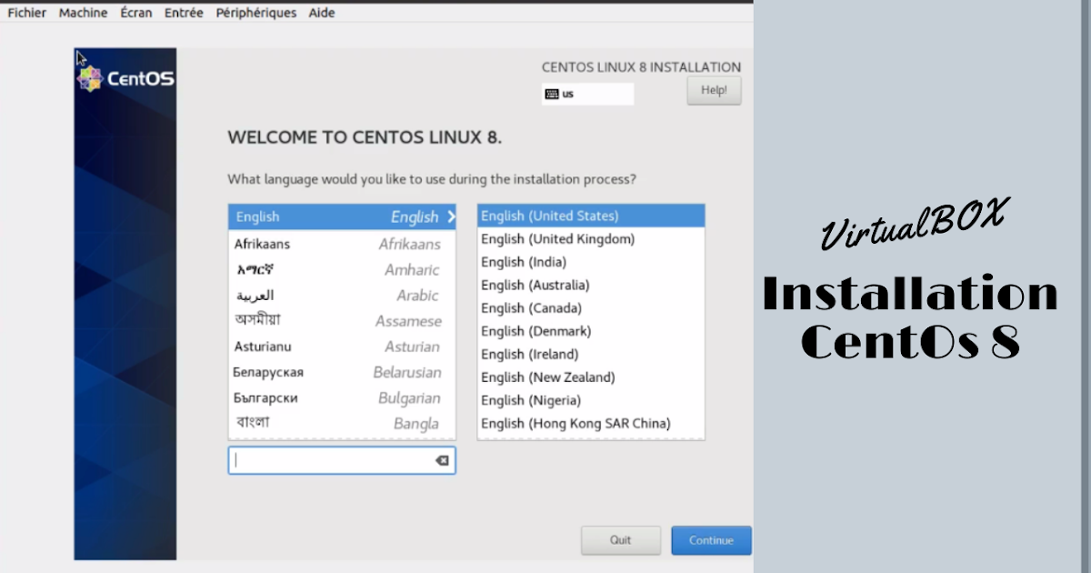Open the Périphériques menu

(255, 12)
